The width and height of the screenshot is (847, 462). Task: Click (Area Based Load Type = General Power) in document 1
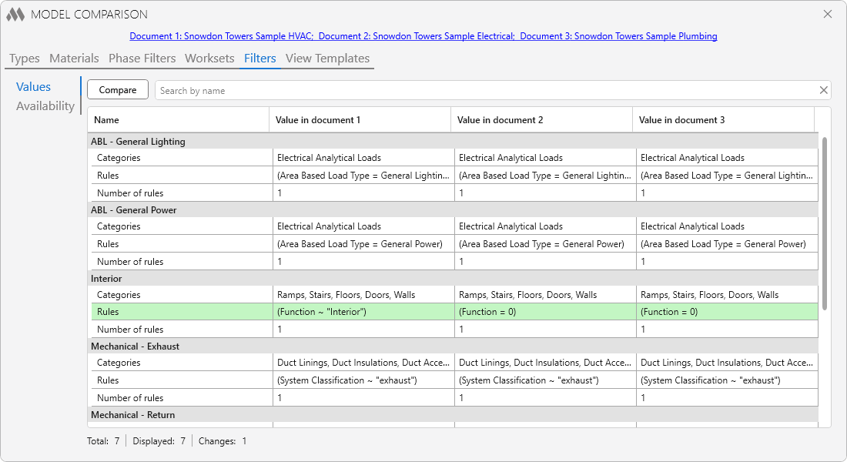tap(360, 244)
